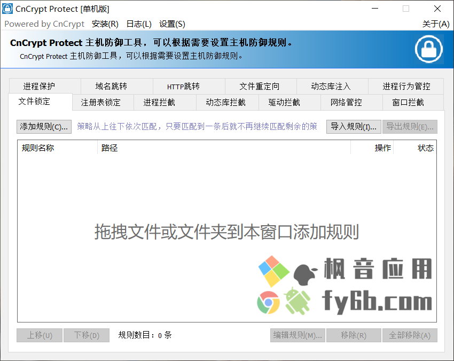
Task: Sort by the 路径 column header
Action: click(224, 148)
